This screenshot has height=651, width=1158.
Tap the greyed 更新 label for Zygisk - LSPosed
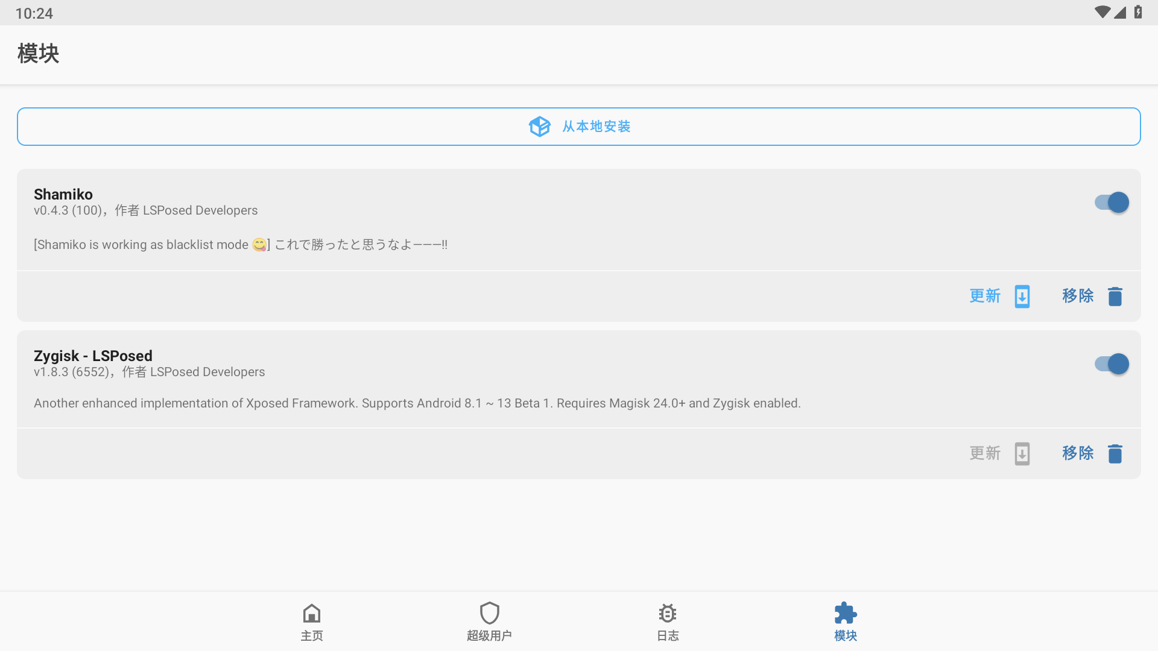985,453
